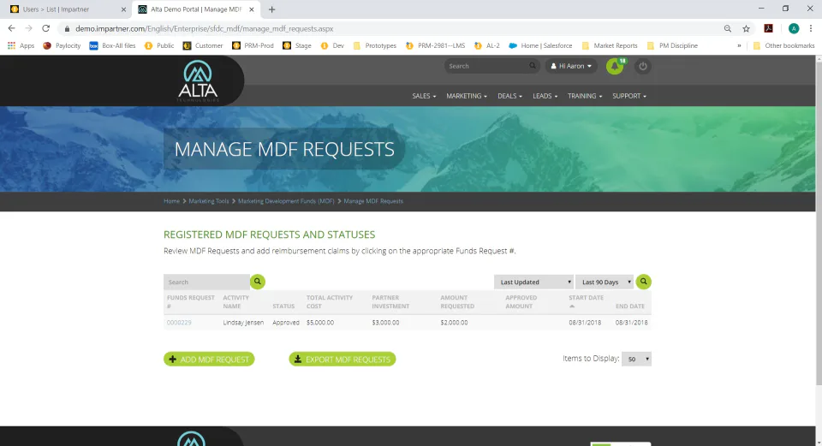Open the Paylocity bookmark
Image resolution: width=822 pixels, height=446 pixels.
[62, 45]
